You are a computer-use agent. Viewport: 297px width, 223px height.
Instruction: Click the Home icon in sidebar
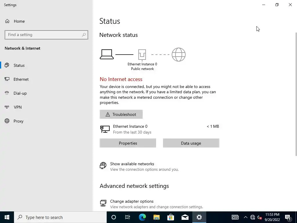(x=7, y=21)
